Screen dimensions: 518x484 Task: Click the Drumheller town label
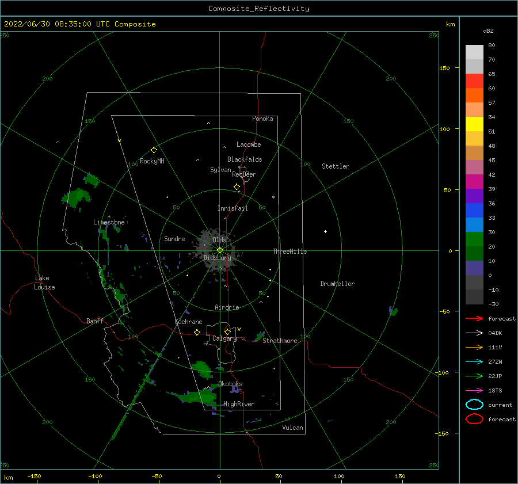click(337, 284)
